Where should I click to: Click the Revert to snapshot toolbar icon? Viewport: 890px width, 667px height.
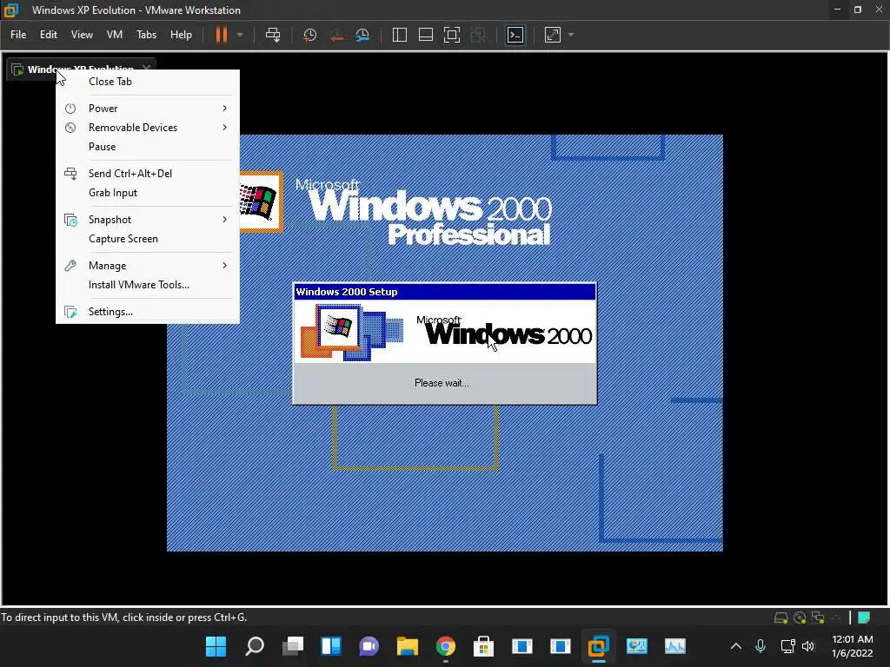pos(336,35)
